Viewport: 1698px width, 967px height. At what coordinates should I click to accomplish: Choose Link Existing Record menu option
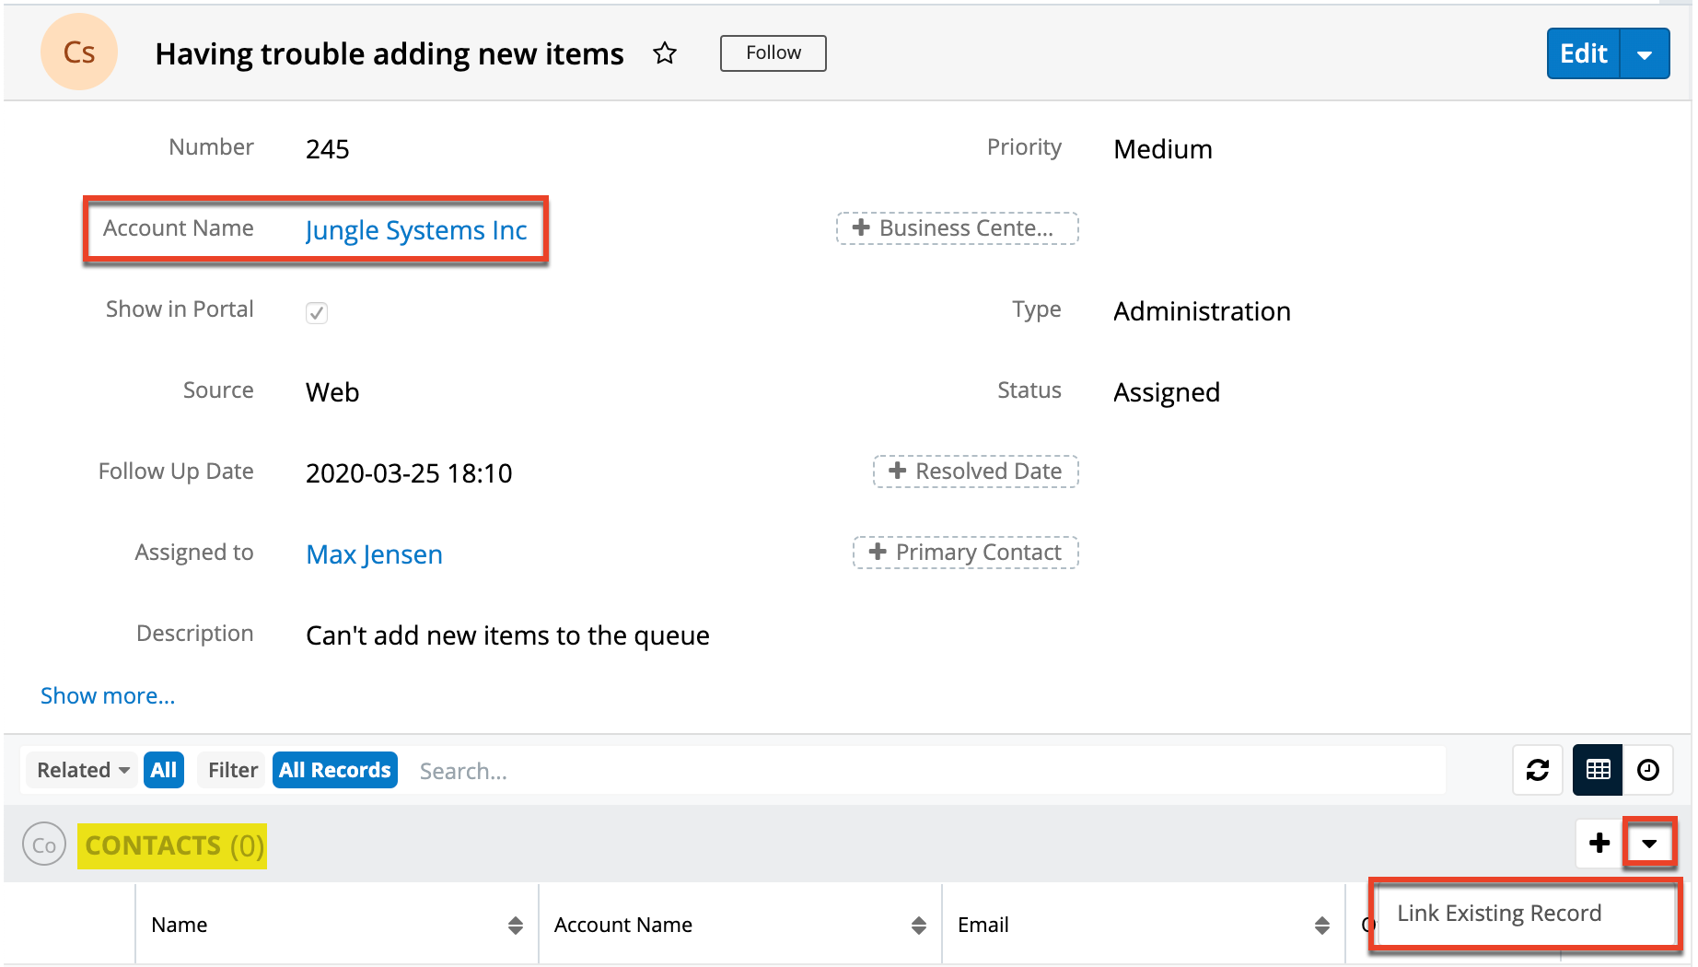click(1499, 913)
